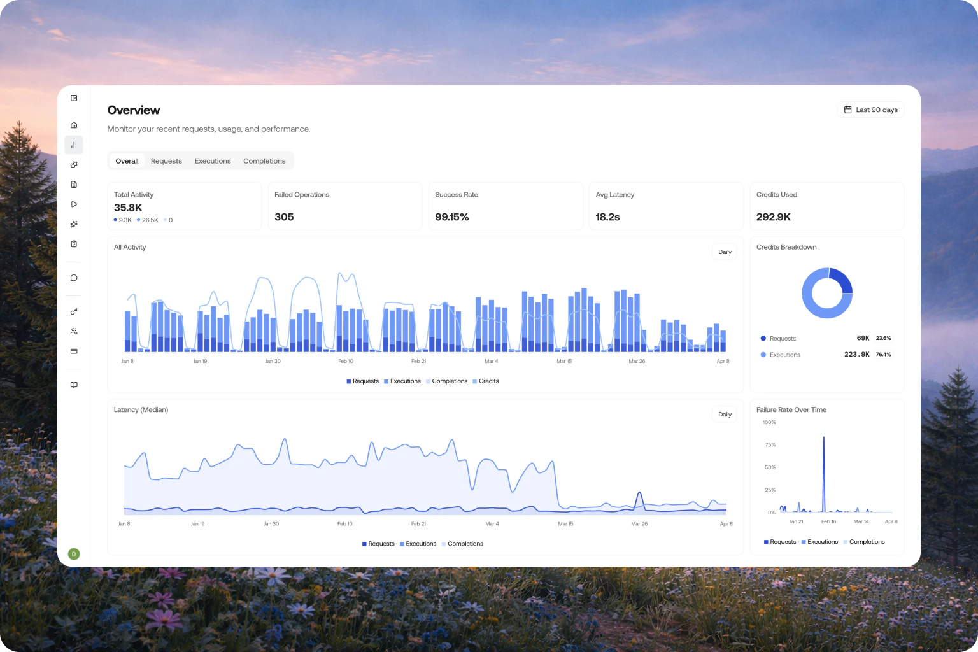This screenshot has width=978, height=652.
Task: Click the green D avatar at bottom left
Action: [74, 554]
